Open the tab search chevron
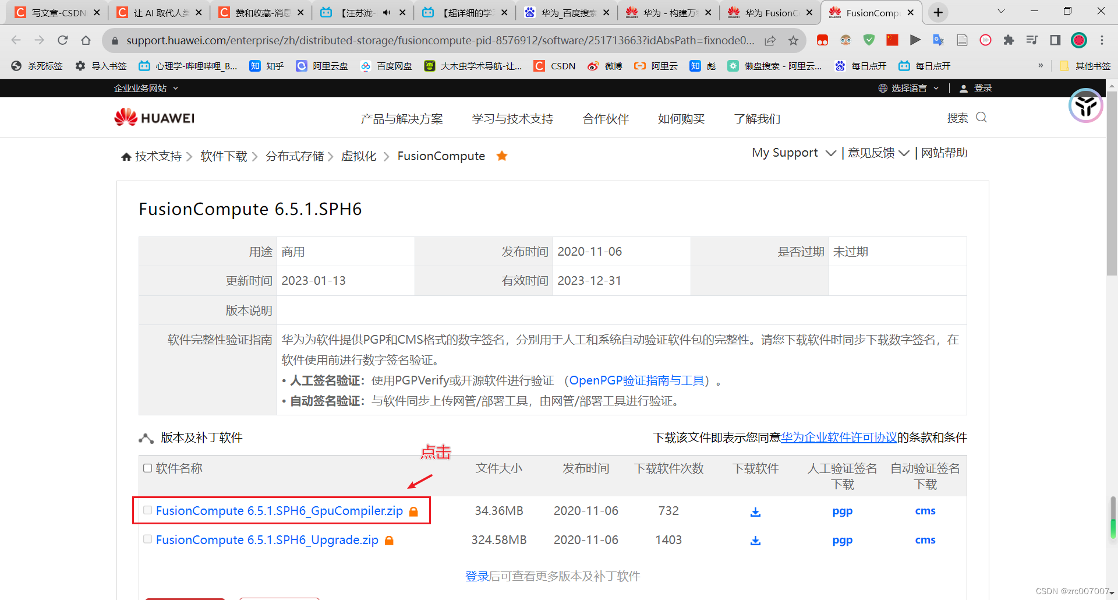Viewport: 1118px width, 600px height. click(x=1001, y=11)
